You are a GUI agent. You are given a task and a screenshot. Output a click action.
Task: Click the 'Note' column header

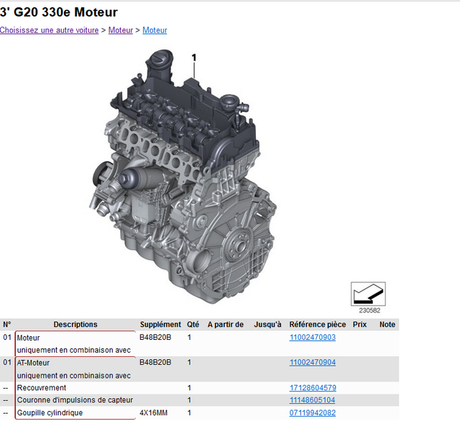[387, 324]
